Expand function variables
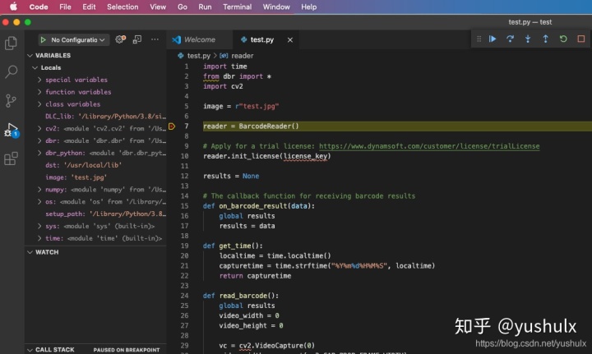 click(39, 92)
